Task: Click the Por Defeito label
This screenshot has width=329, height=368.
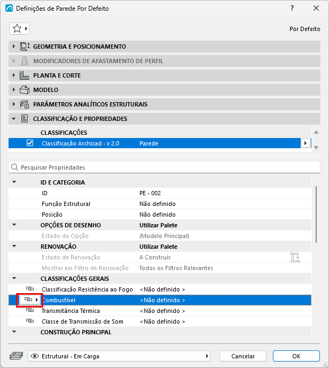Action: tap(304, 29)
